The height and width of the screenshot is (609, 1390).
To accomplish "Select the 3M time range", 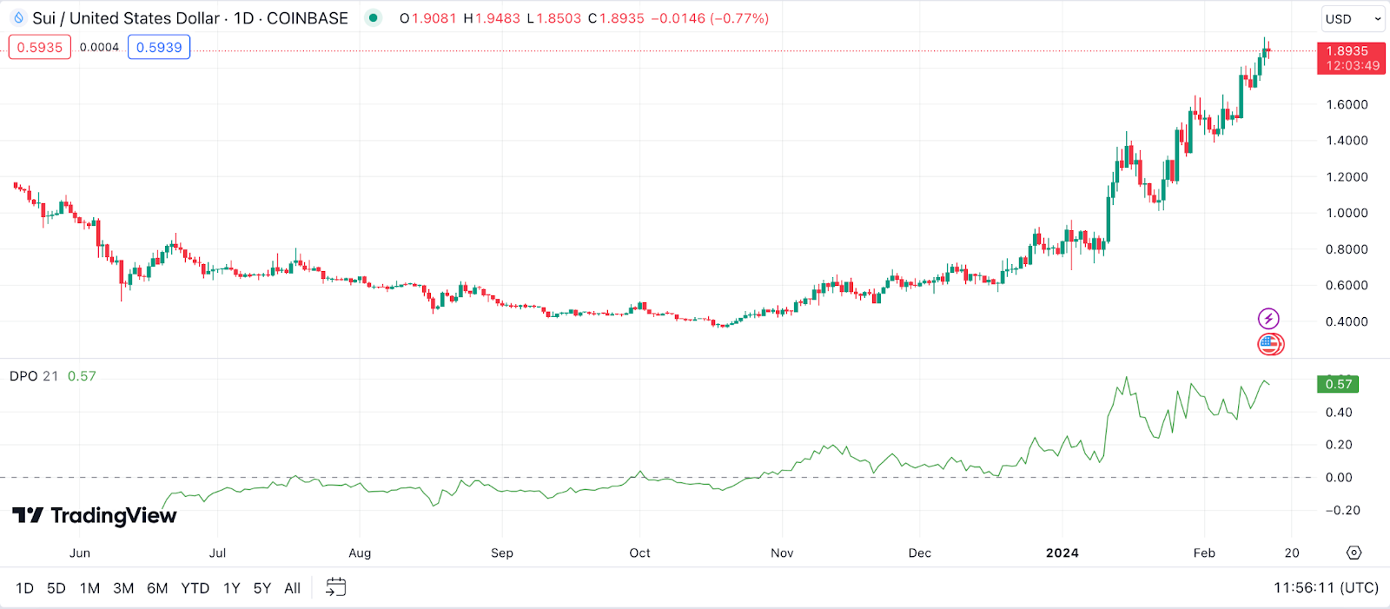I will 123,588.
